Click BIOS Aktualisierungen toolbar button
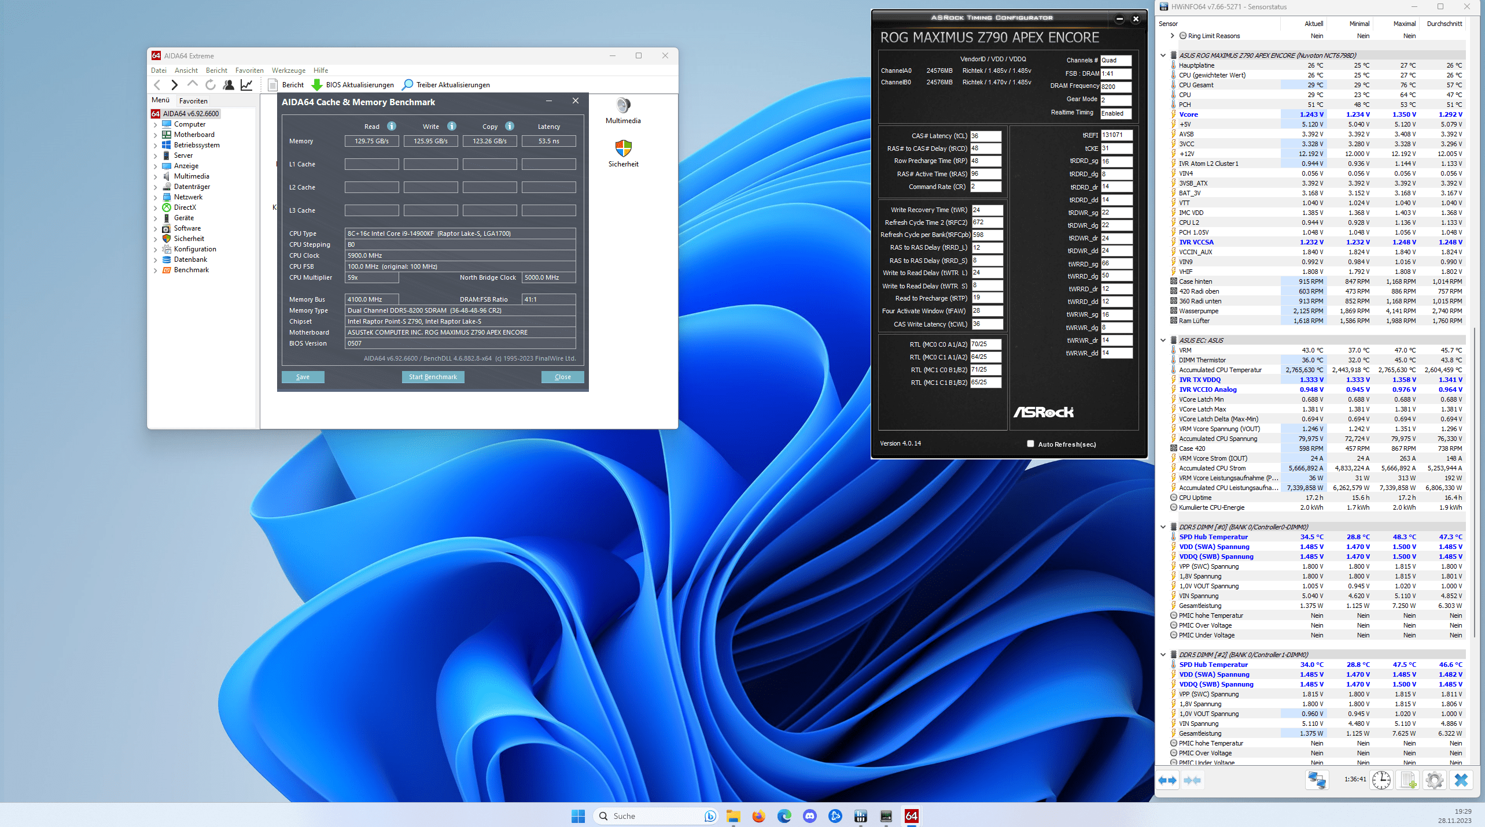The width and height of the screenshot is (1485, 827). (353, 85)
